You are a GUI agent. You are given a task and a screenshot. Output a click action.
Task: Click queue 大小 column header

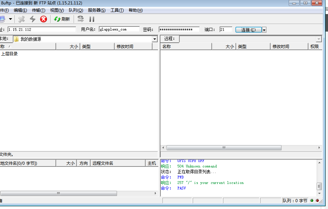(x=66, y=163)
